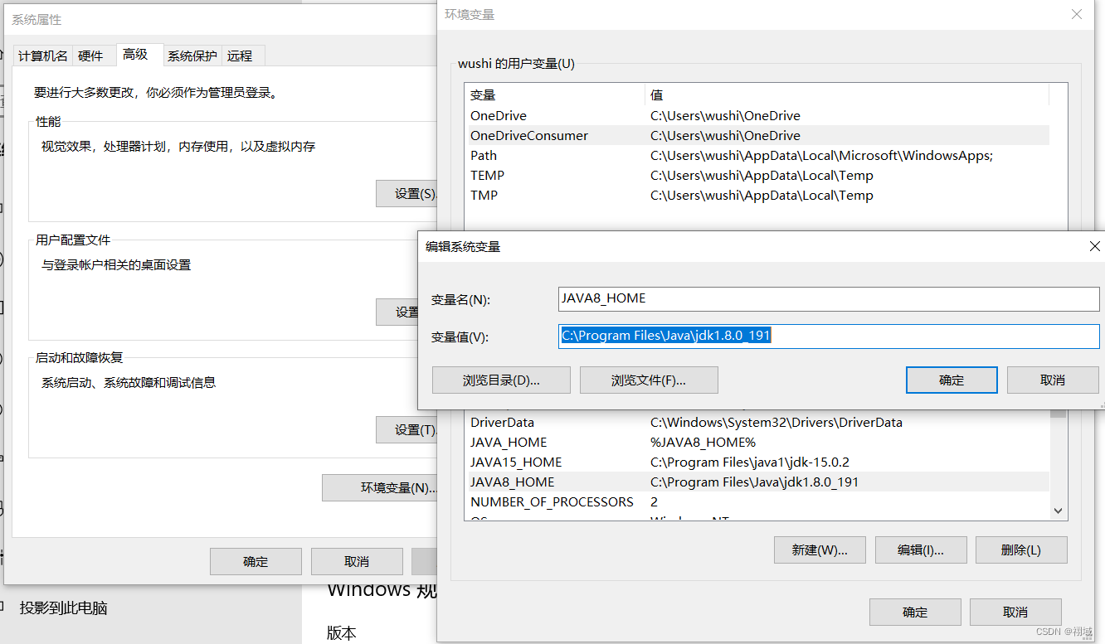Click 投影到此电脑 in Settings sidebar

coord(64,608)
